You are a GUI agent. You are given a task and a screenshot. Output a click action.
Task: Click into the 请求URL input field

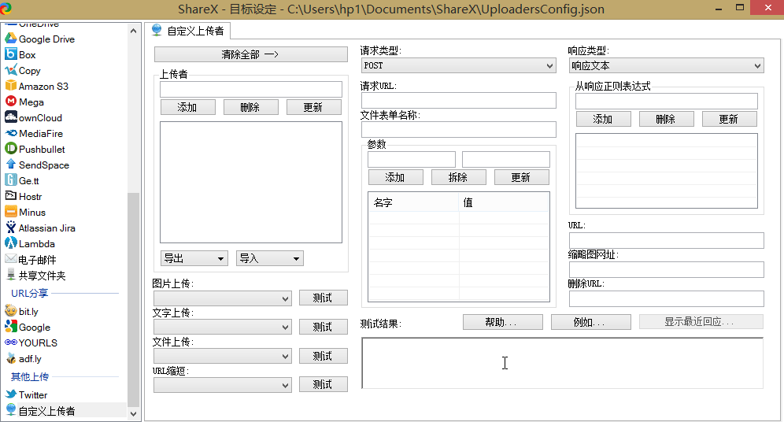pyautogui.click(x=458, y=100)
